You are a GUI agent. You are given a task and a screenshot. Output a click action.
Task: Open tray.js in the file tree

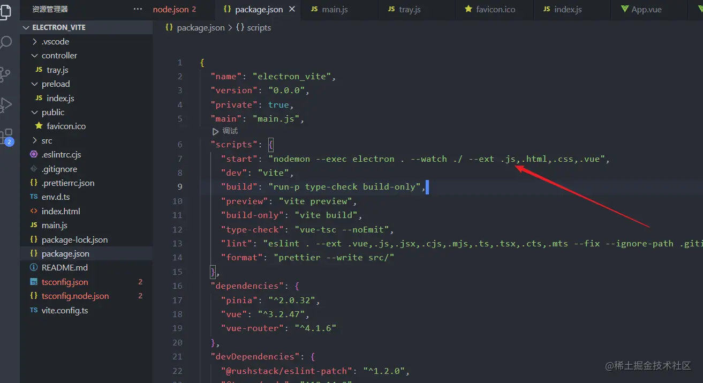[x=86, y=70]
